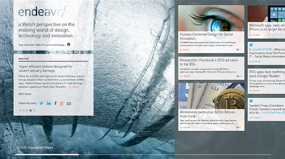This screenshot has height=159, width=285.
Task: Share the featured story on Facebook
Action: 56,103
